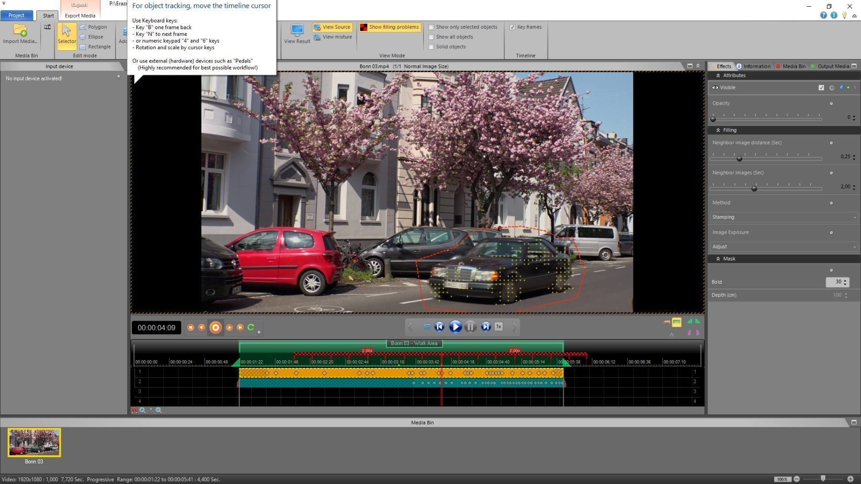
Task: Open Image Exposure dropdown showing Adjust
Action: [x=784, y=247]
